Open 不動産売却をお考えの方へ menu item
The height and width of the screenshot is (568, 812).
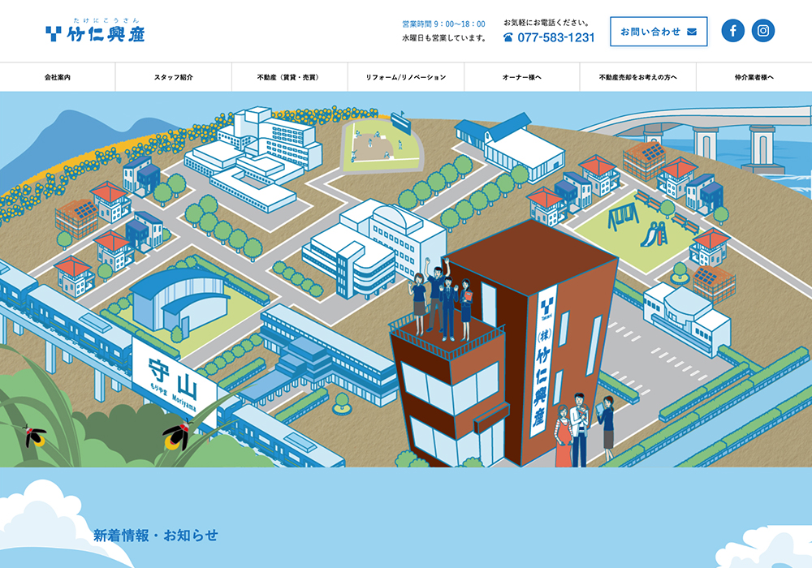[637, 77]
